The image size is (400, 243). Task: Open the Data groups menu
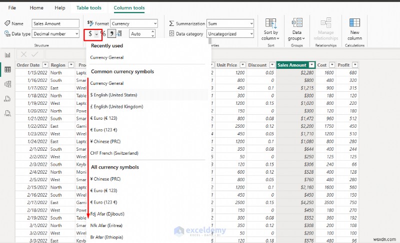296,29
